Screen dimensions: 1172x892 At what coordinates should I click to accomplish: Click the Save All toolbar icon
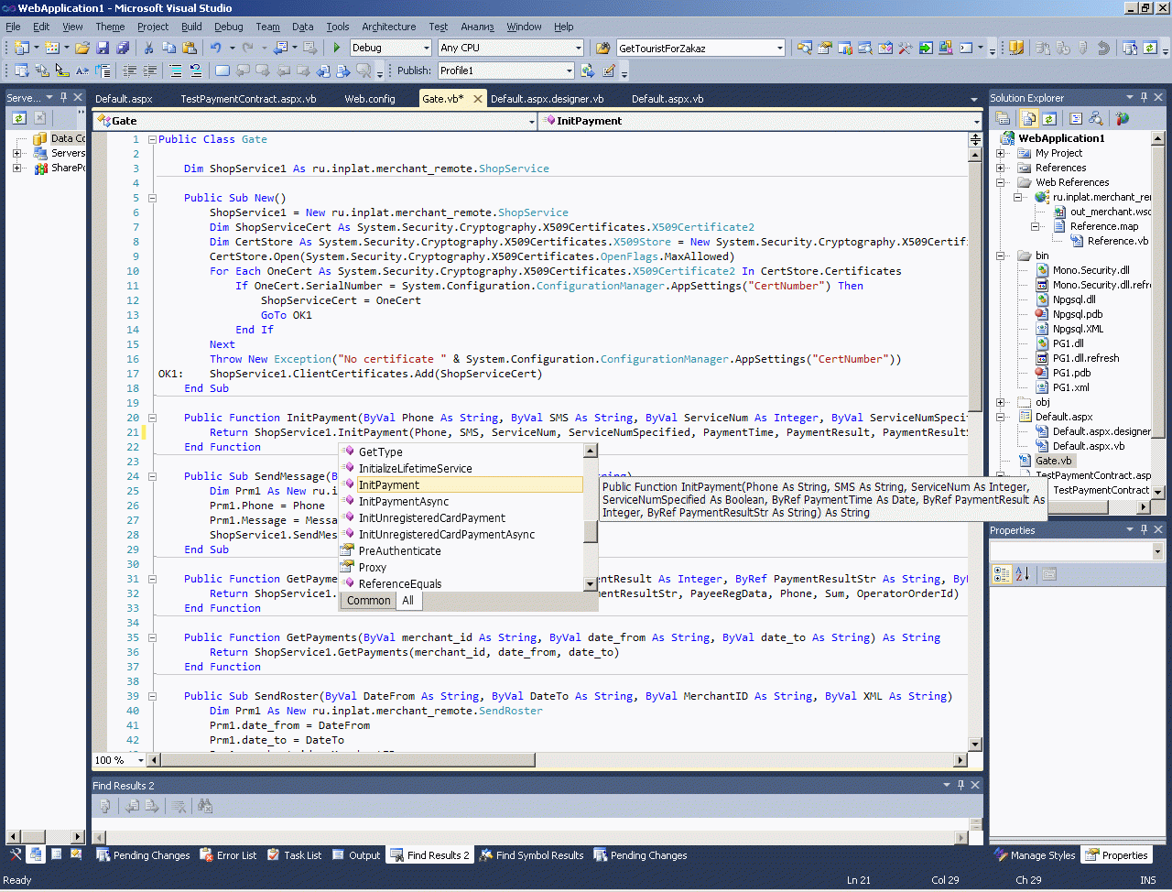pyautogui.click(x=122, y=48)
